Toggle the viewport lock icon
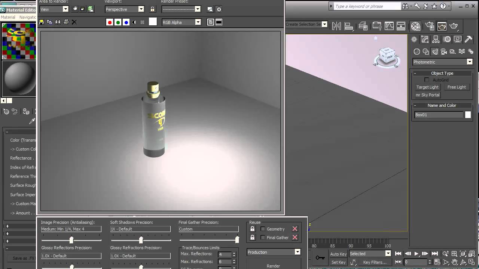 pos(152,9)
